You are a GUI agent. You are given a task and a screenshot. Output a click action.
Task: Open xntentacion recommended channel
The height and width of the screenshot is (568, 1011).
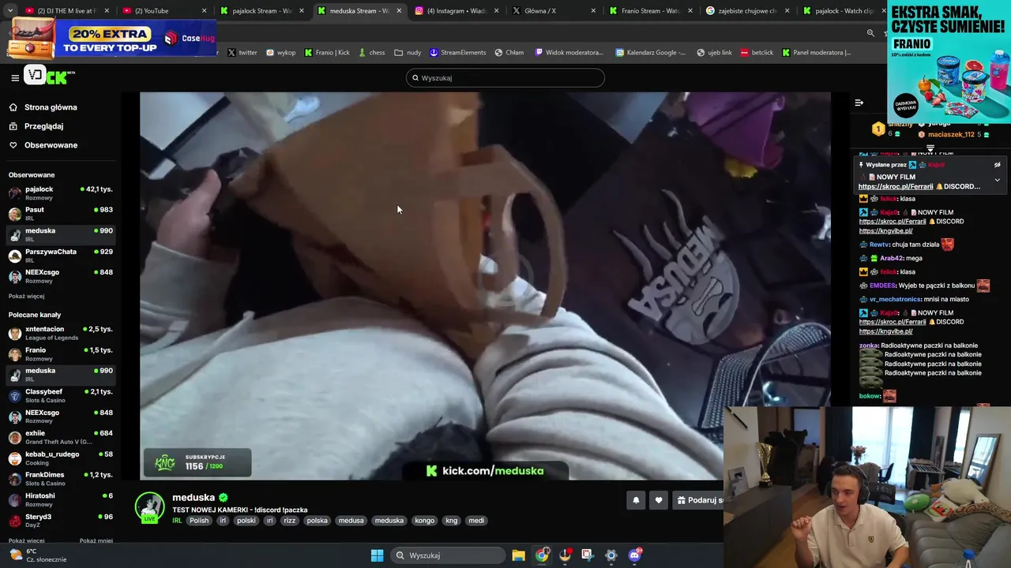coord(60,332)
